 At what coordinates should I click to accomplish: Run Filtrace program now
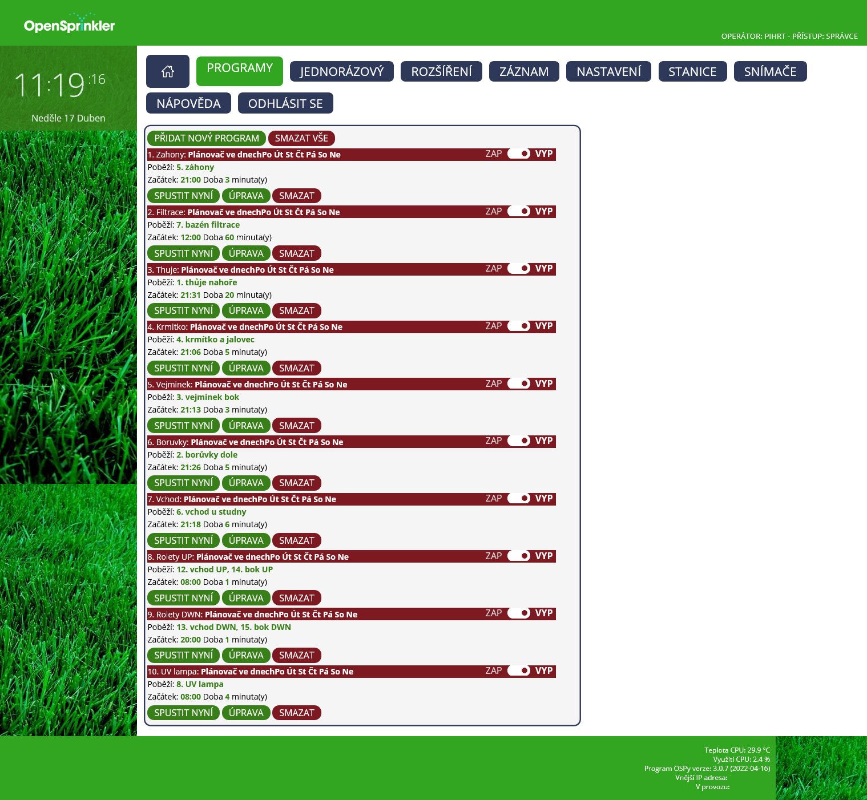click(183, 253)
